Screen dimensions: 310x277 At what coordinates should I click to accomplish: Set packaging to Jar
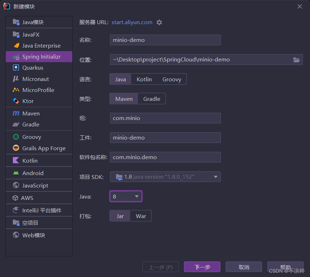tap(120, 216)
